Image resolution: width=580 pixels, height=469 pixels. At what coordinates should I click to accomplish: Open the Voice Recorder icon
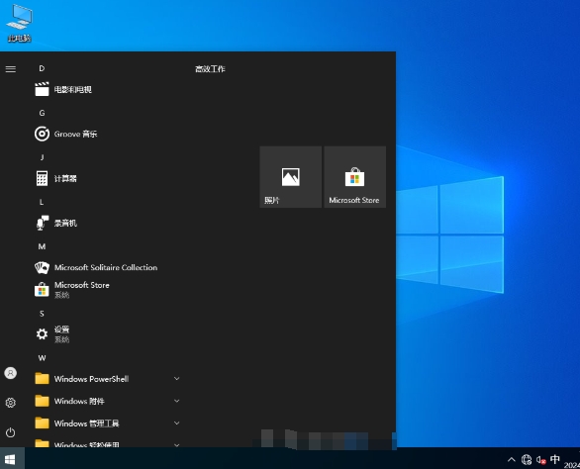click(x=43, y=223)
